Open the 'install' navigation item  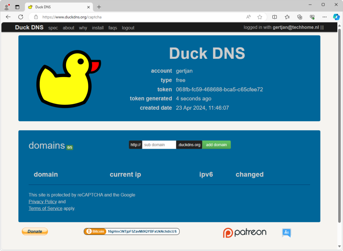tap(98, 28)
